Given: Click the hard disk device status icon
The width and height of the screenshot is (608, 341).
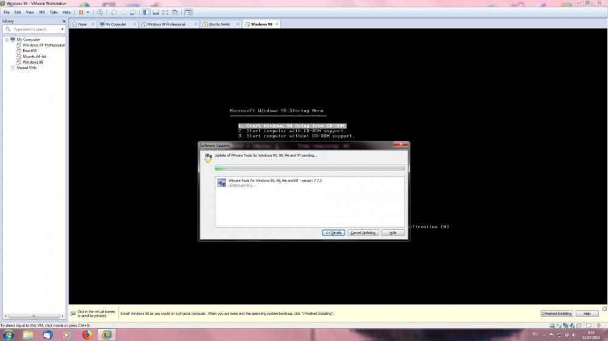Looking at the screenshot, I should tap(552, 325).
